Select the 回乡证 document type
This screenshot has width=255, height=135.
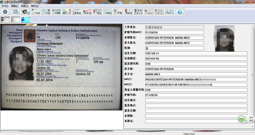(x=87, y=12)
